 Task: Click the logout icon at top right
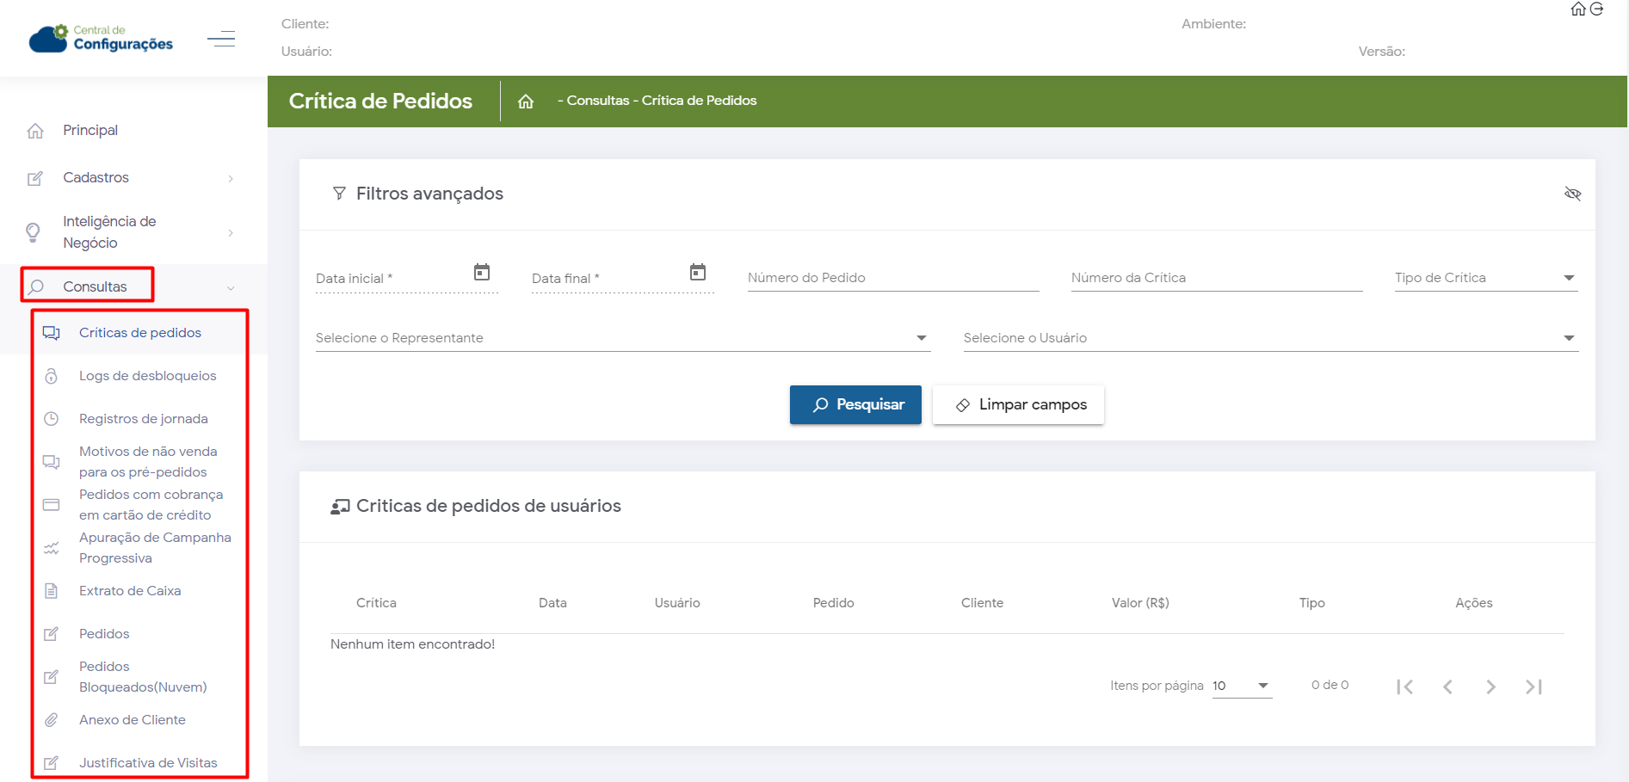[x=1597, y=9]
